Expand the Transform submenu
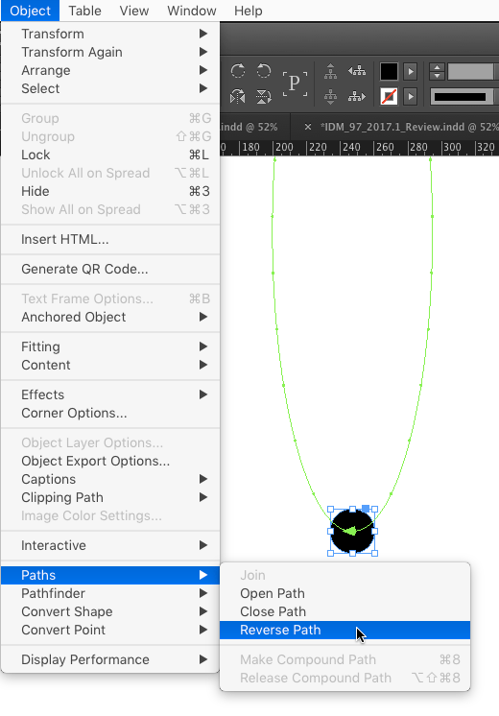This screenshot has width=499, height=716. (110, 34)
